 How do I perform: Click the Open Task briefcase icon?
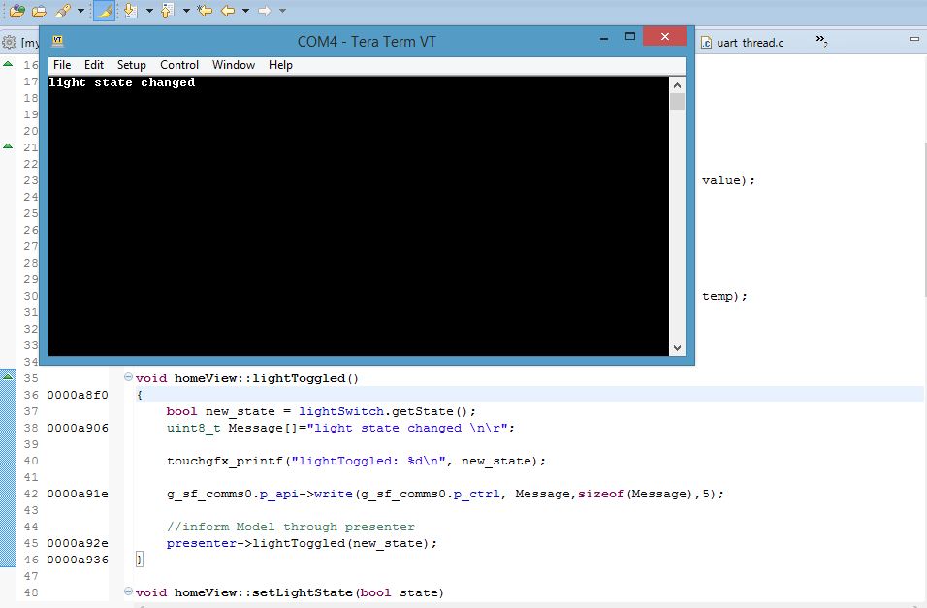coord(39,11)
